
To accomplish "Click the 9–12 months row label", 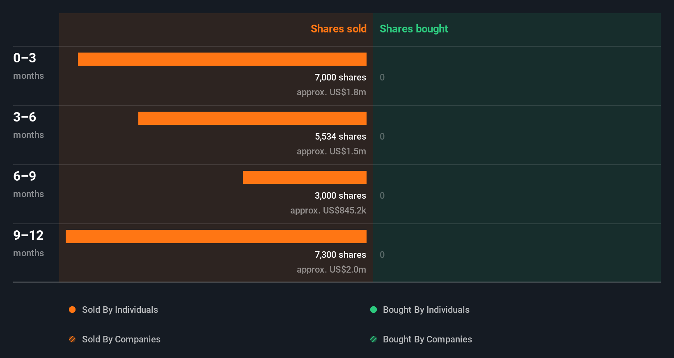I will point(28,243).
